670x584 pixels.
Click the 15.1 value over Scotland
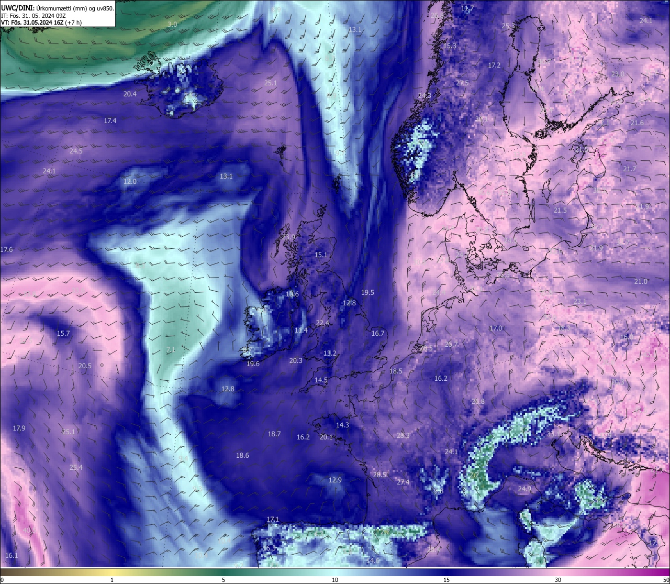tap(321, 255)
